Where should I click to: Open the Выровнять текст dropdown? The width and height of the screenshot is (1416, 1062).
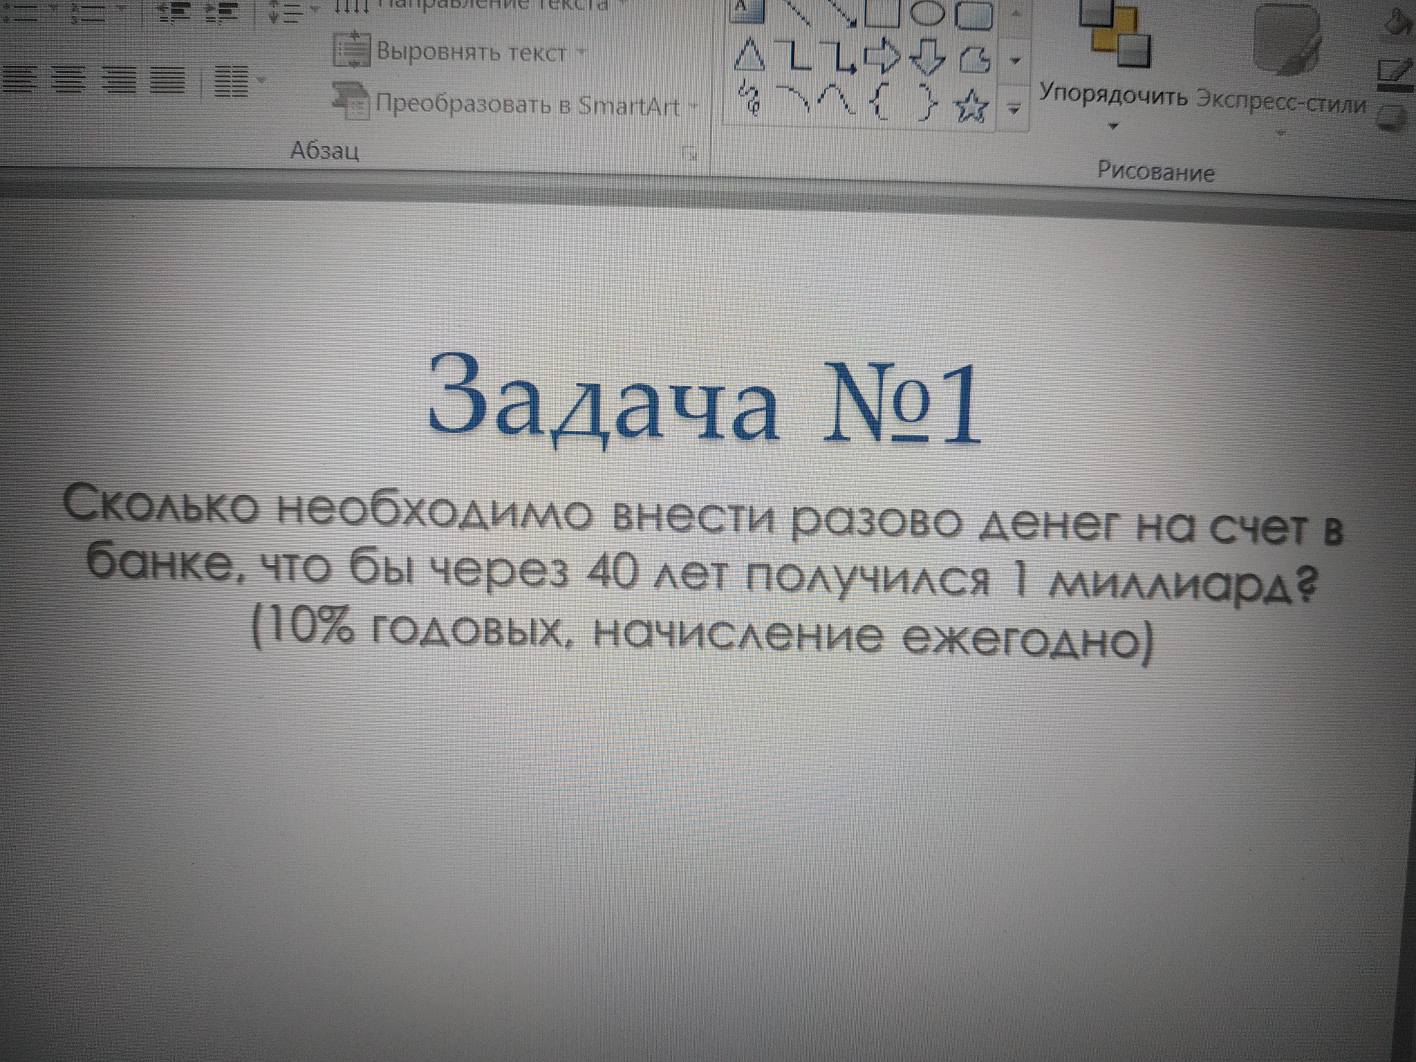point(460,53)
